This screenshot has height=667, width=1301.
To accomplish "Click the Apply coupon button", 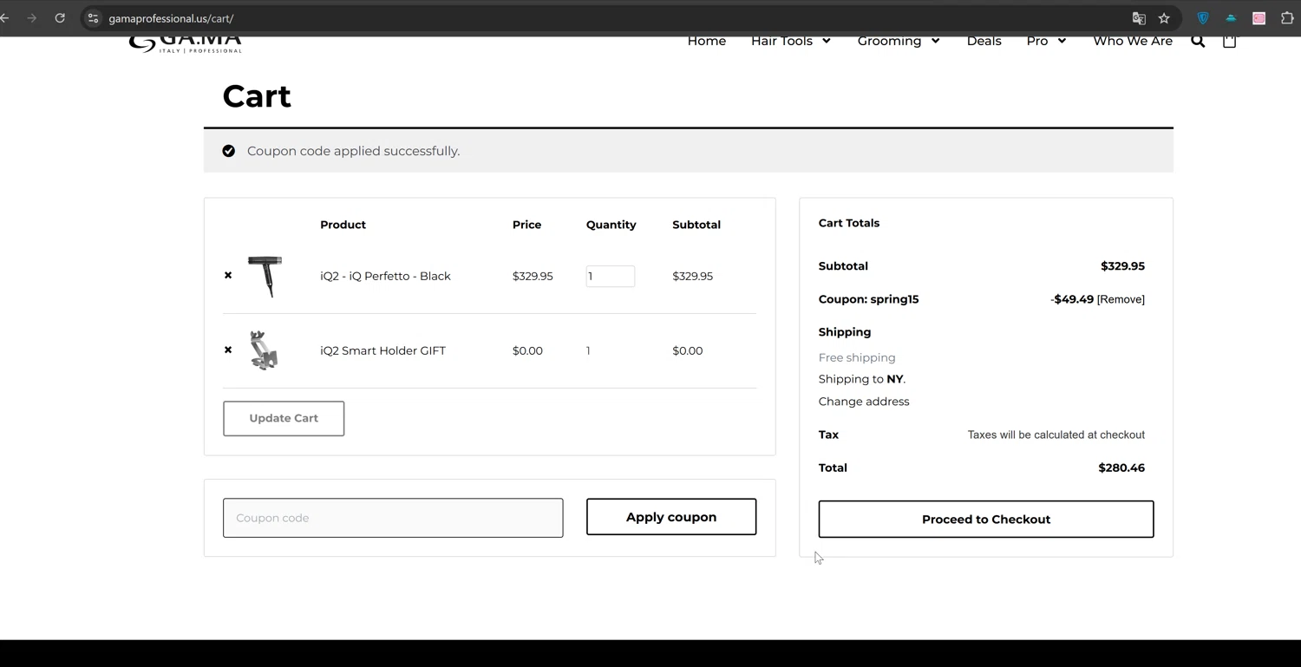I will pyautogui.click(x=671, y=517).
